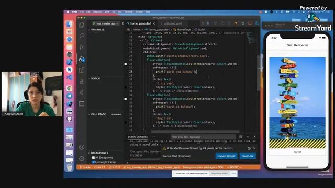
Task: Click the debug console input prompt
Action: pyautogui.click(x=192, y=162)
